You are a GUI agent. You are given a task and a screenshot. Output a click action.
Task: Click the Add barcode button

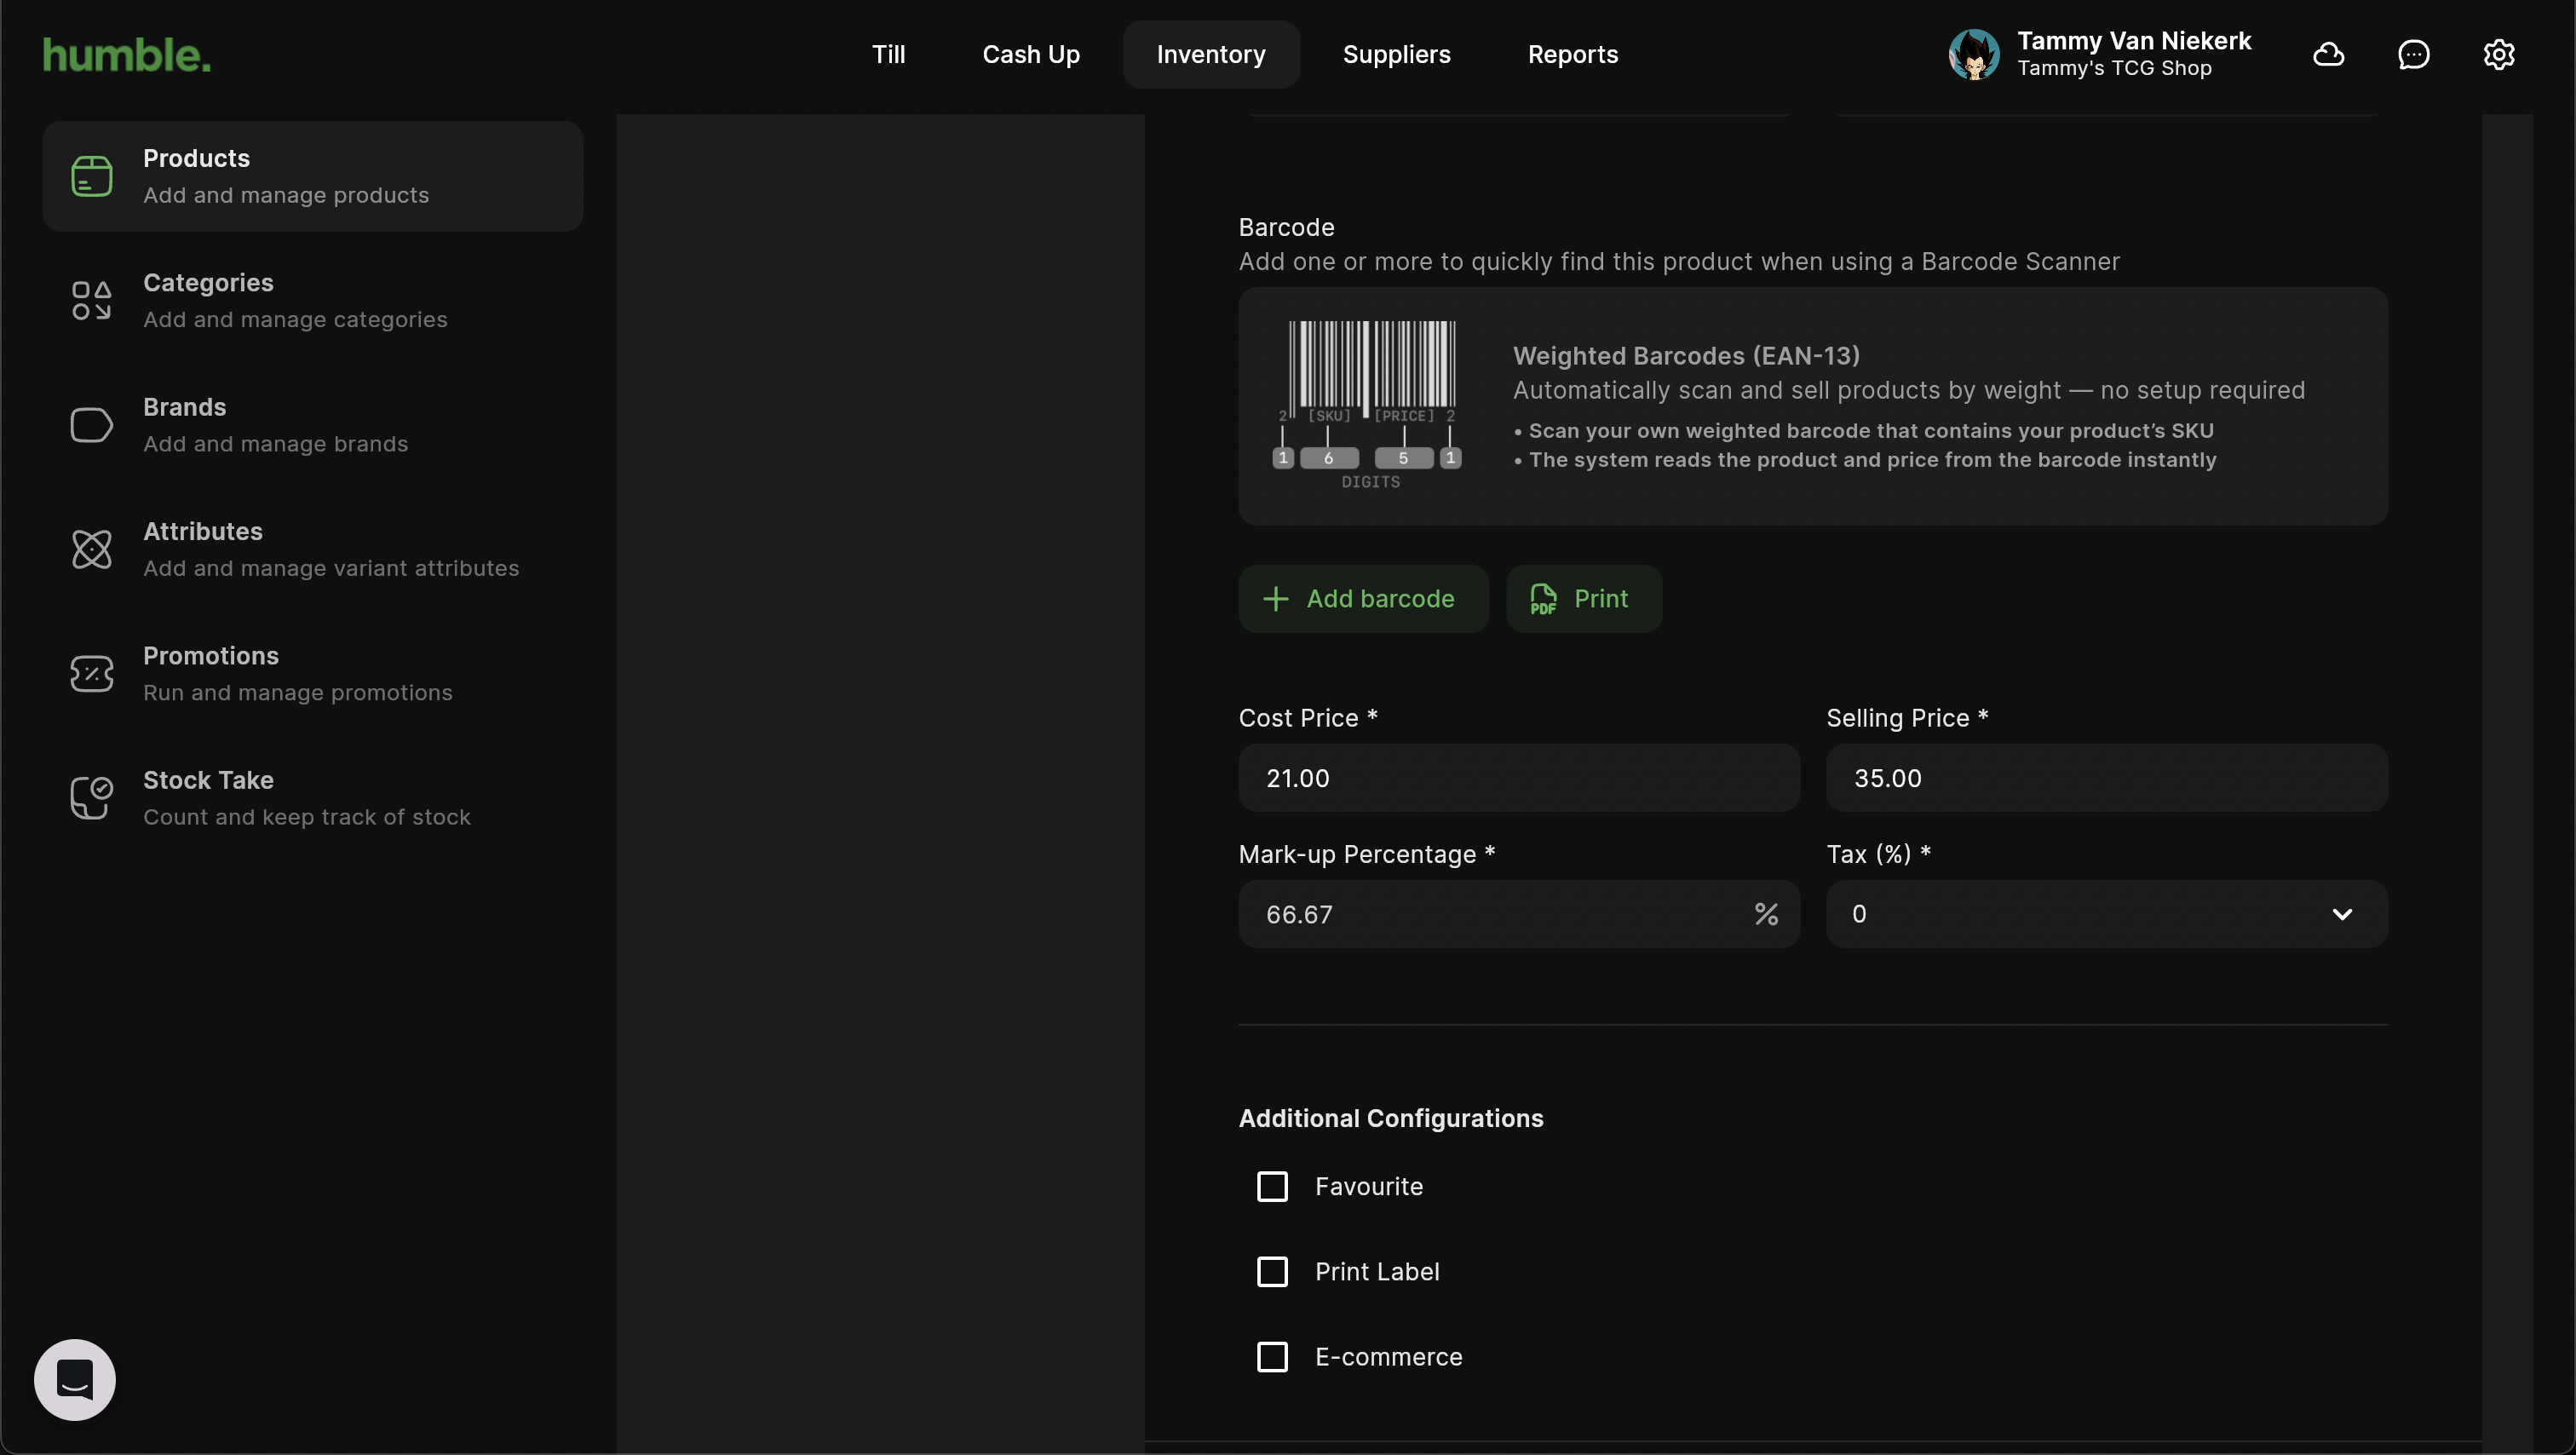click(x=1362, y=599)
